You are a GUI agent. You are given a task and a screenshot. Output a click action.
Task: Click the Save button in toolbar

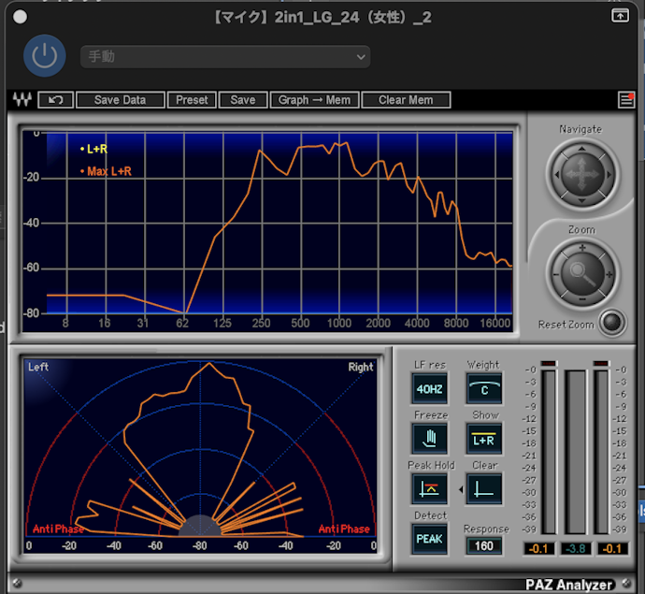pos(243,100)
